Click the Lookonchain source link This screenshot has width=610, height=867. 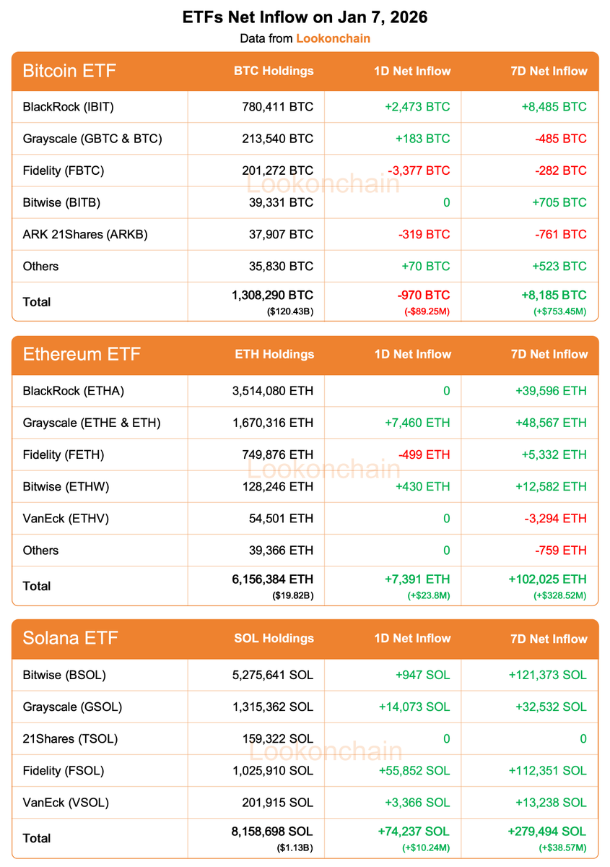[333, 38]
